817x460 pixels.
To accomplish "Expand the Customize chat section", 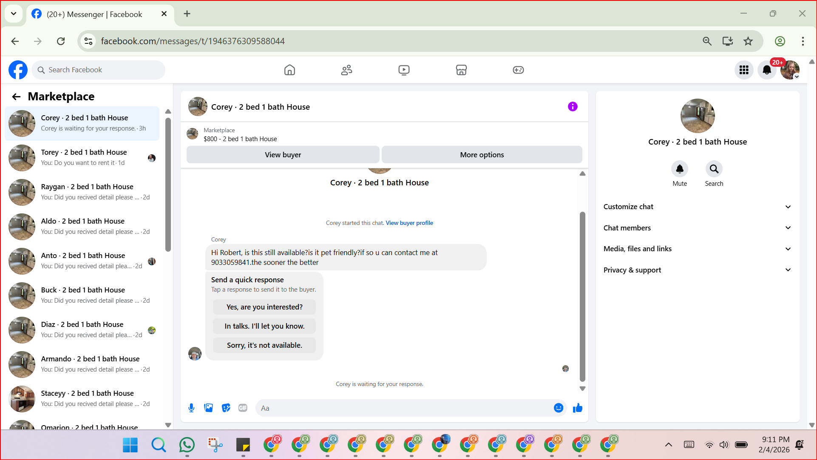I will click(697, 207).
